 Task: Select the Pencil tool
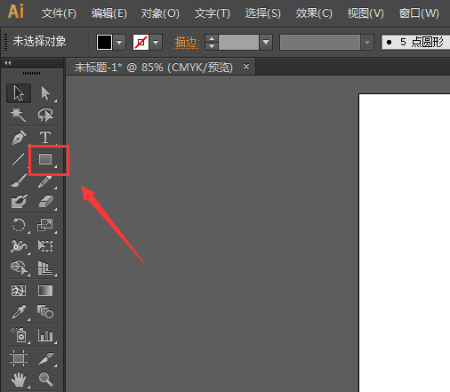pyautogui.click(x=45, y=180)
